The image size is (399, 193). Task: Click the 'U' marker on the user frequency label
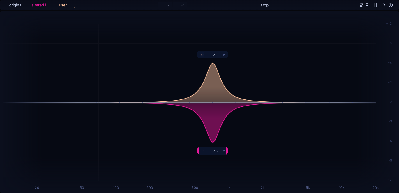click(202, 55)
